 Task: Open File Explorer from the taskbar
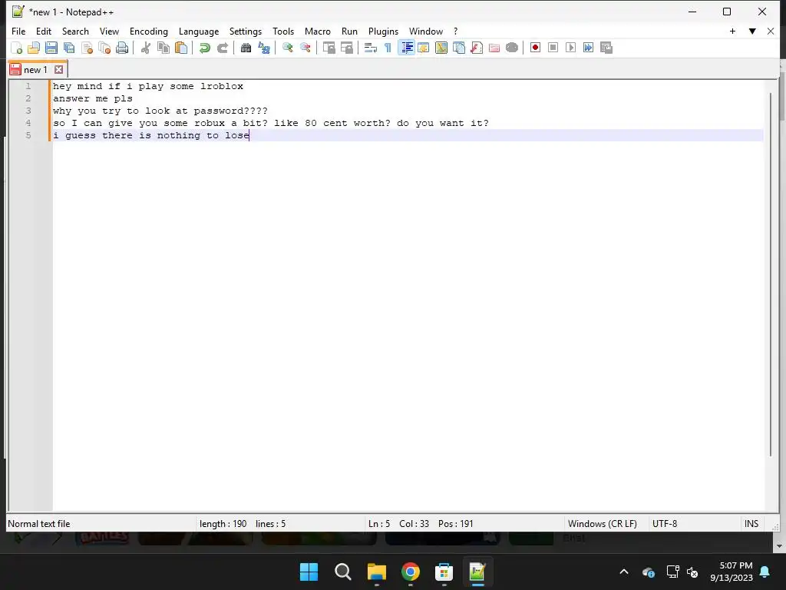(x=376, y=572)
